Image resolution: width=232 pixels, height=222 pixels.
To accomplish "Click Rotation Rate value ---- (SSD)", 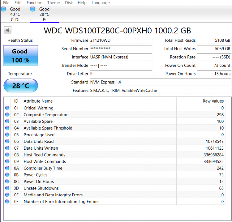I will pyautogui.click(x=214, y=57).
